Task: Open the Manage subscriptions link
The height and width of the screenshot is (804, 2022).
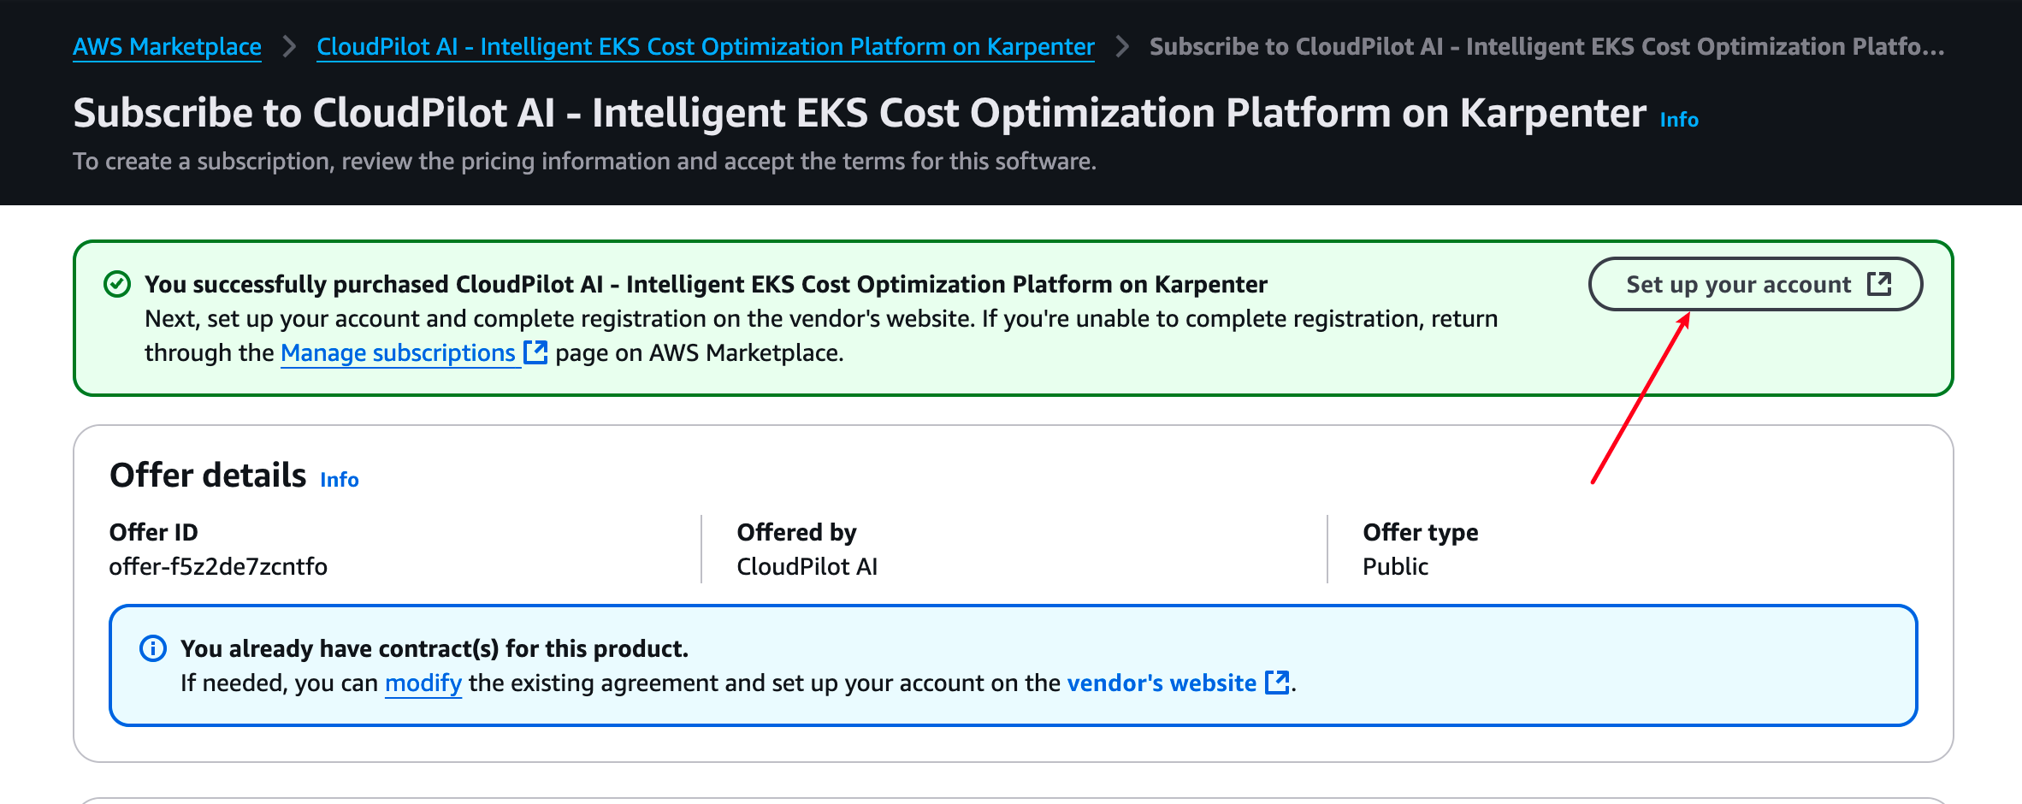Action: (x=398, y=352)
